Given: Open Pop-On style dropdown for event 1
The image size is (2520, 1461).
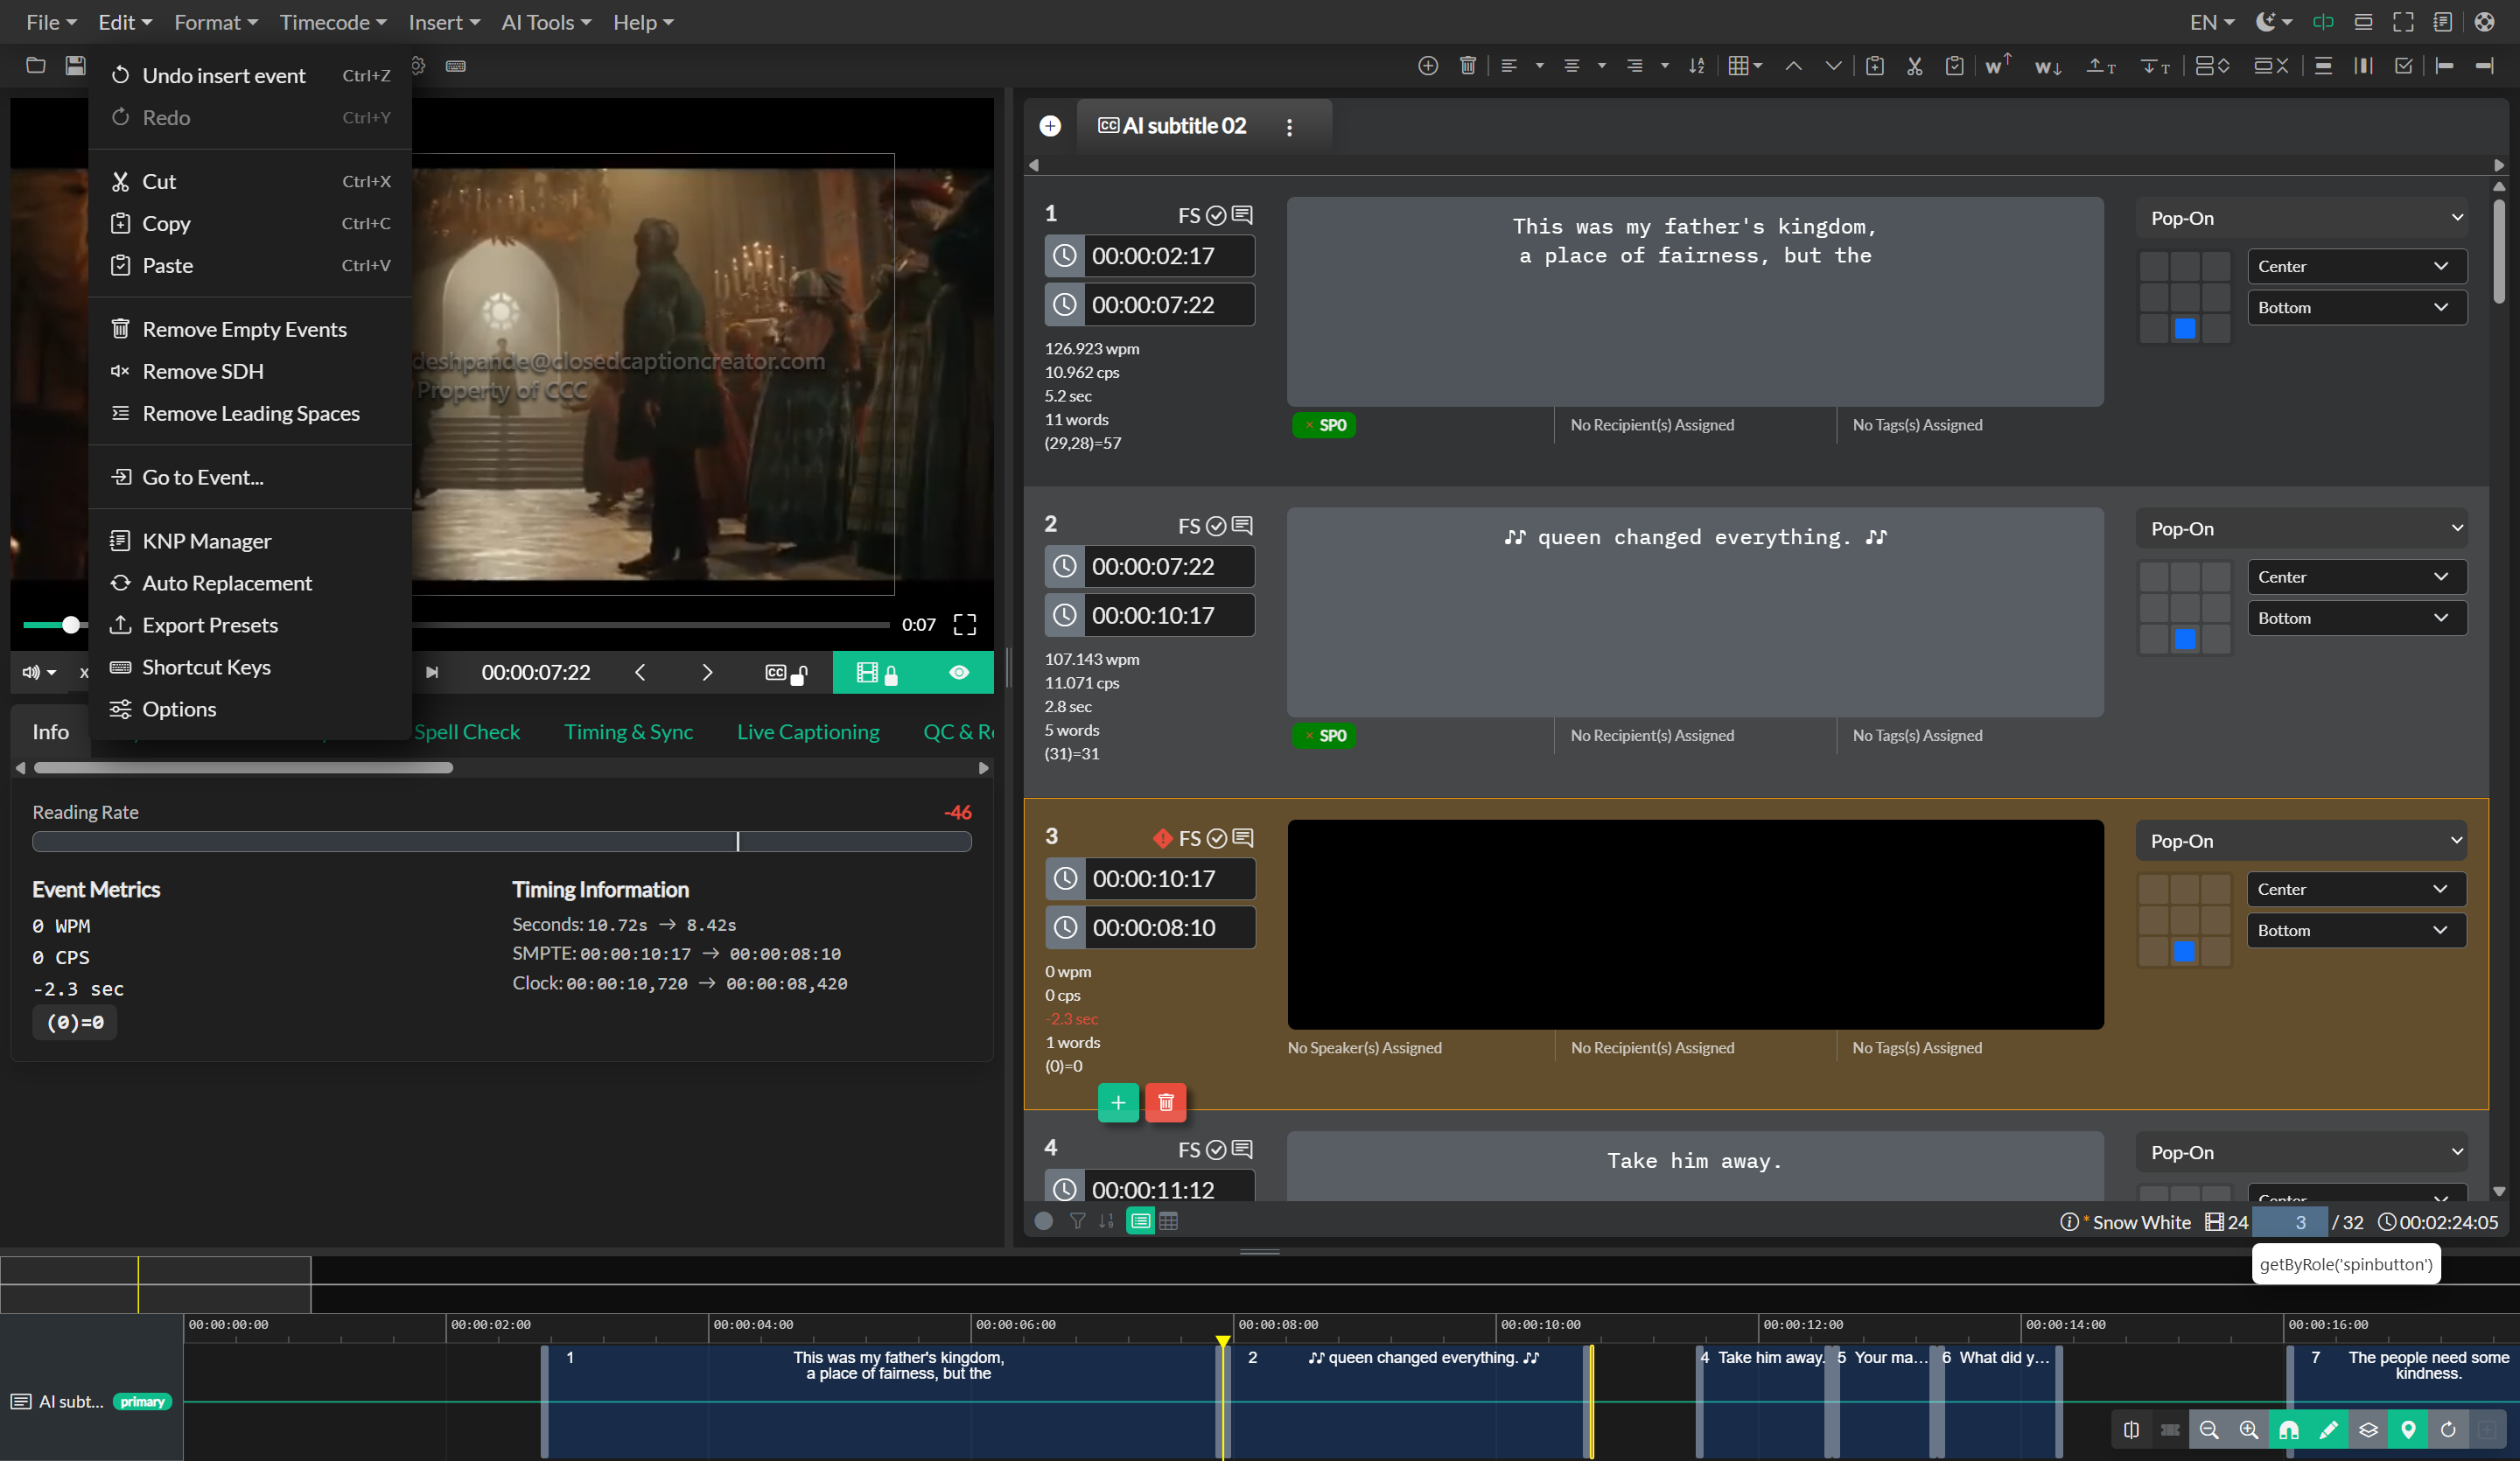Looking at the screenshot, I should (2302, 218).
